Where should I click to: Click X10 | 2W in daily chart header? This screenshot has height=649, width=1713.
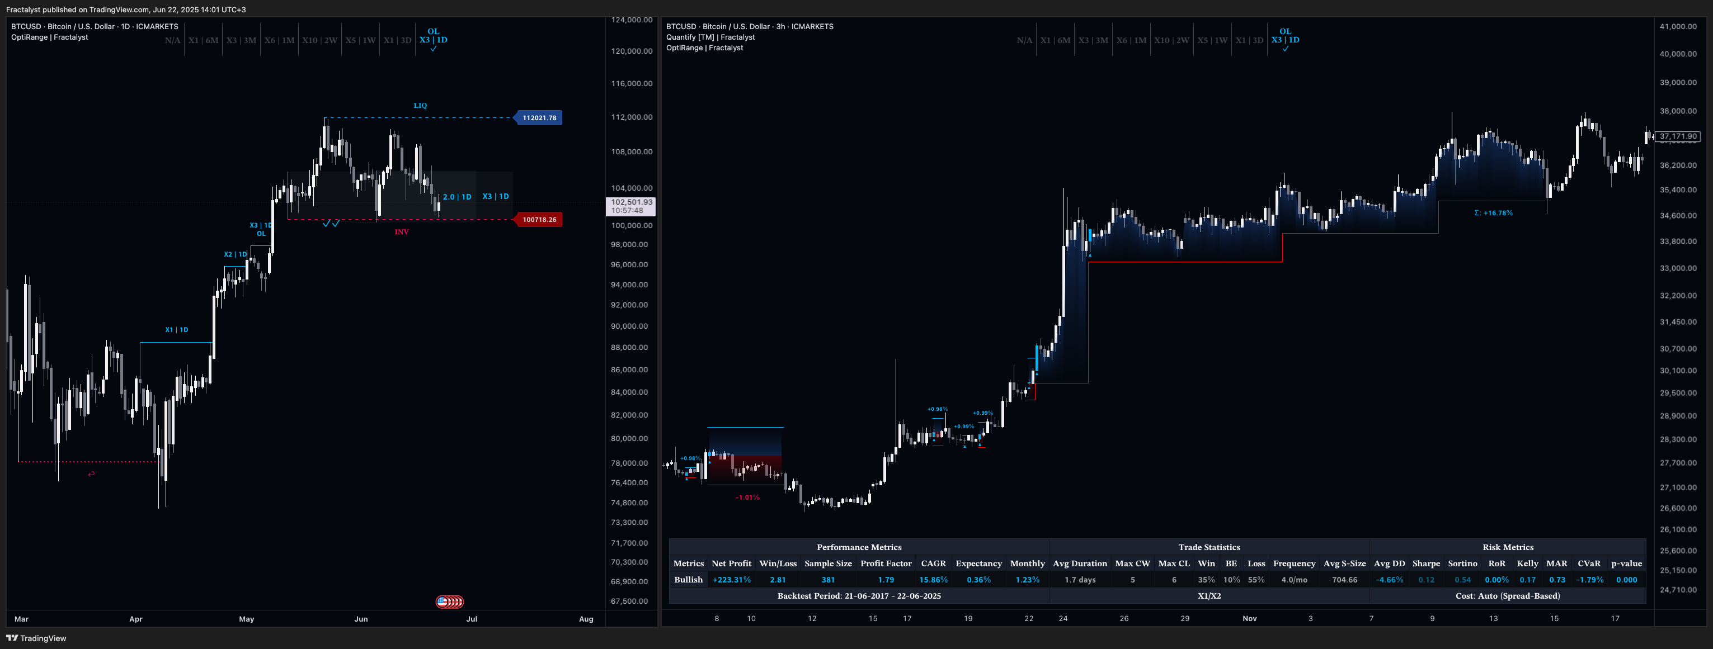[320, 40]
